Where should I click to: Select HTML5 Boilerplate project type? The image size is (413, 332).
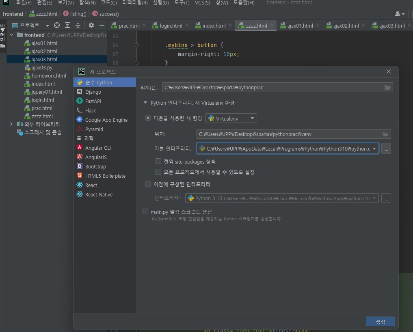tap(104, 176)
